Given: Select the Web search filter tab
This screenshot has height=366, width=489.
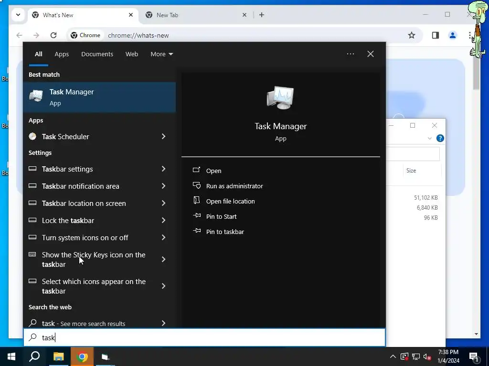Looking at the screenshot, I should [x=132, y=54].
